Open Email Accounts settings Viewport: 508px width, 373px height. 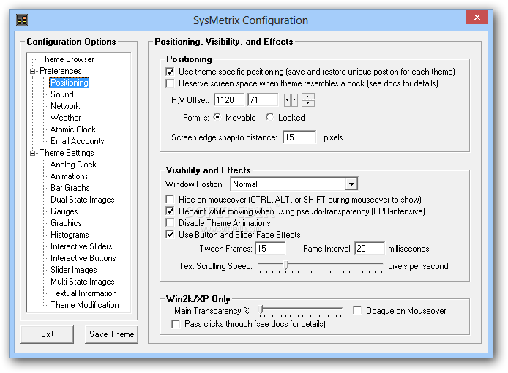point(77,141)
